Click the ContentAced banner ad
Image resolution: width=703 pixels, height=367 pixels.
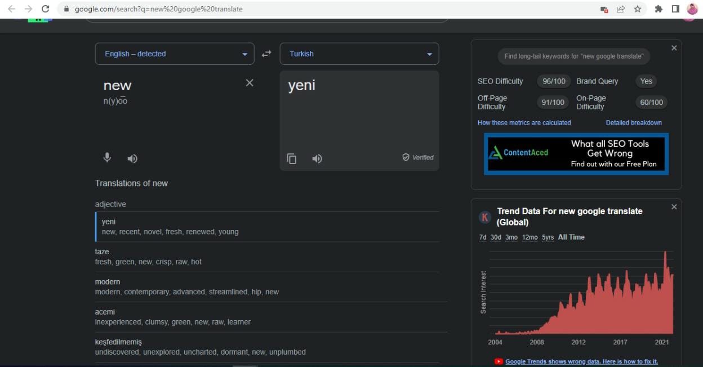tap(576, 154)
